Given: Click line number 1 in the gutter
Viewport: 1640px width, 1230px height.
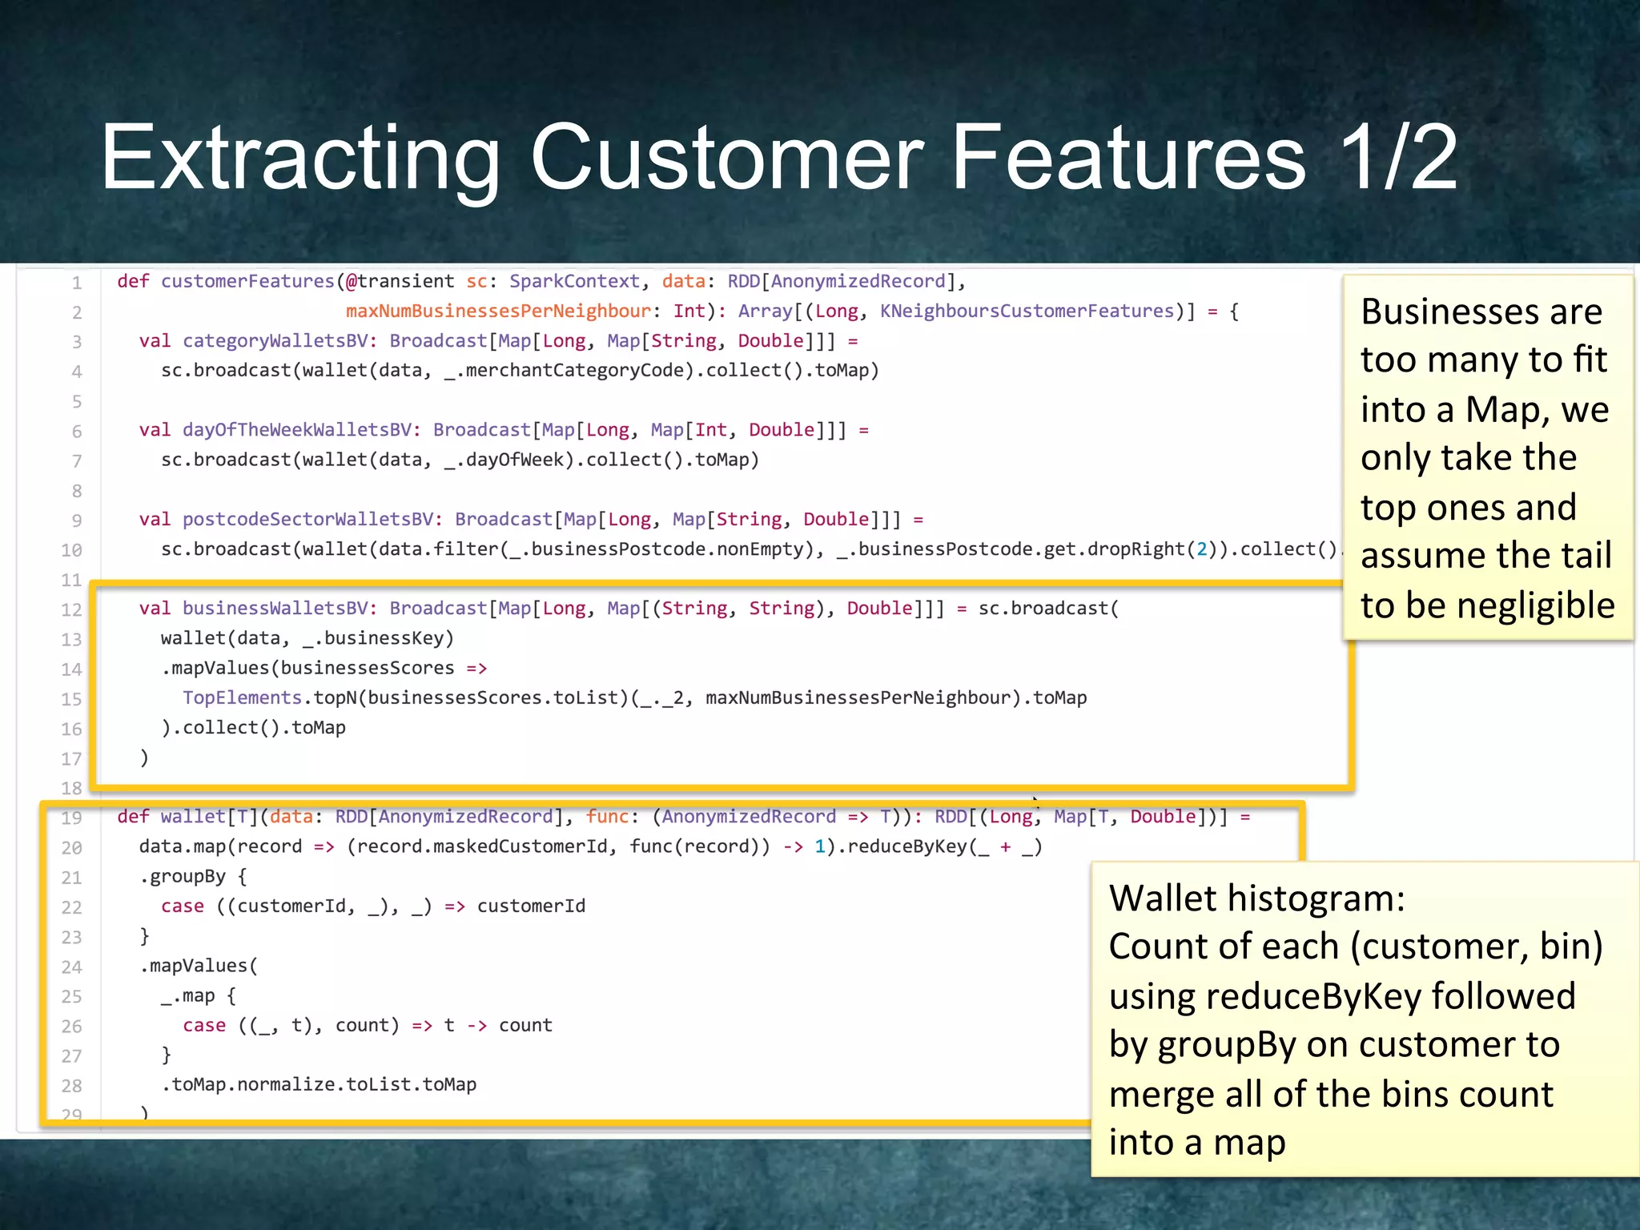Looking at the screenshot, I should (77, 283).
